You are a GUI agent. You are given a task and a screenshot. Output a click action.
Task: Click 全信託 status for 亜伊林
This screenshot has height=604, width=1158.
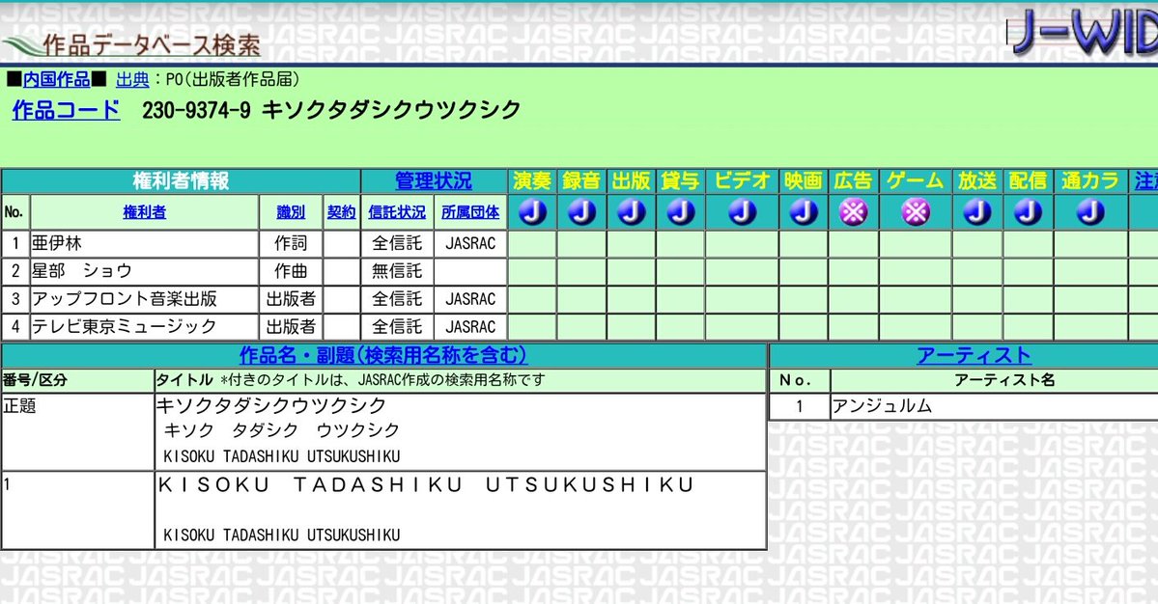tap(397, 243)
